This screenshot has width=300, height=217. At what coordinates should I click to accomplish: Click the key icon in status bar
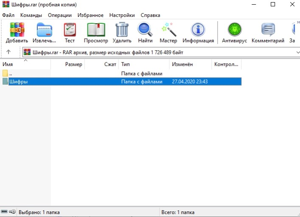click(12, 212)
